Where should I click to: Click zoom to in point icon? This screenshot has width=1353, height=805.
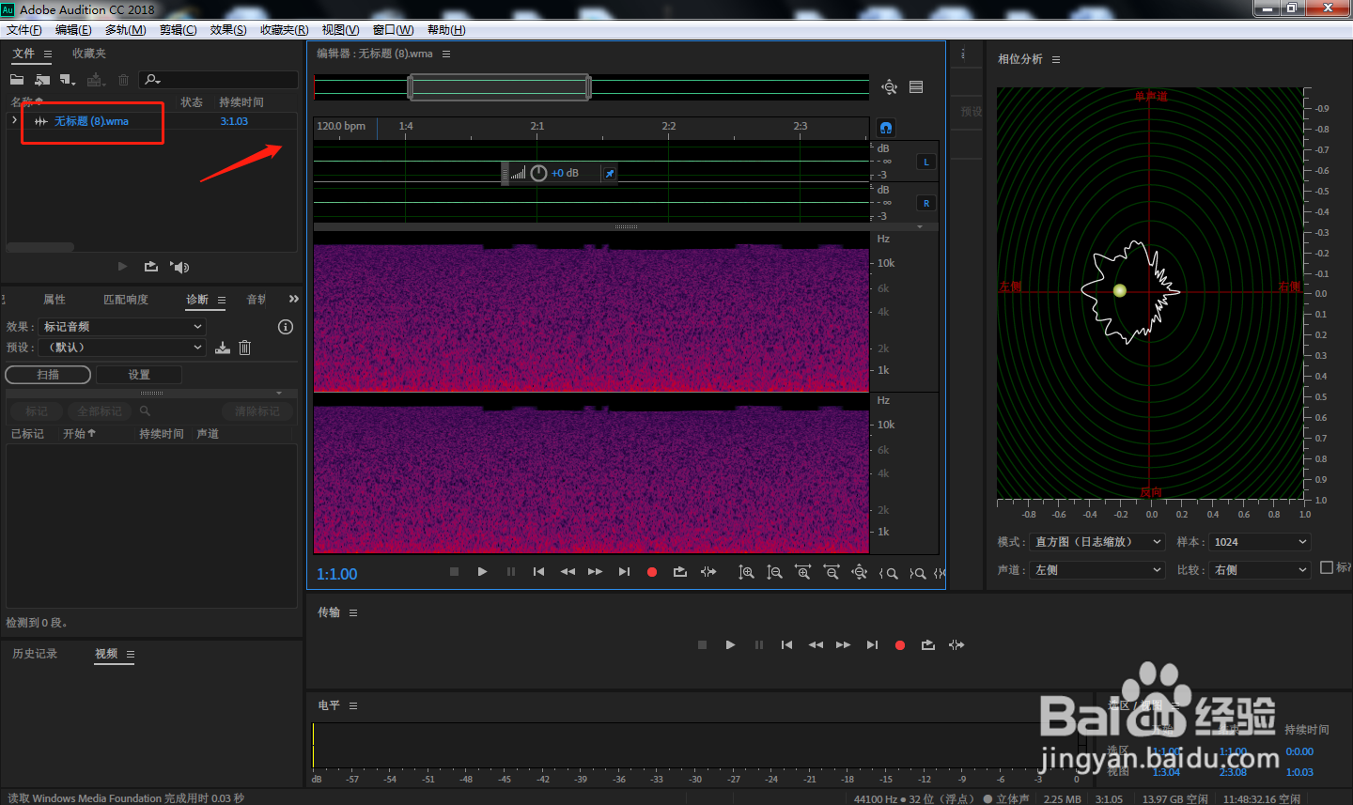[888, 573]
